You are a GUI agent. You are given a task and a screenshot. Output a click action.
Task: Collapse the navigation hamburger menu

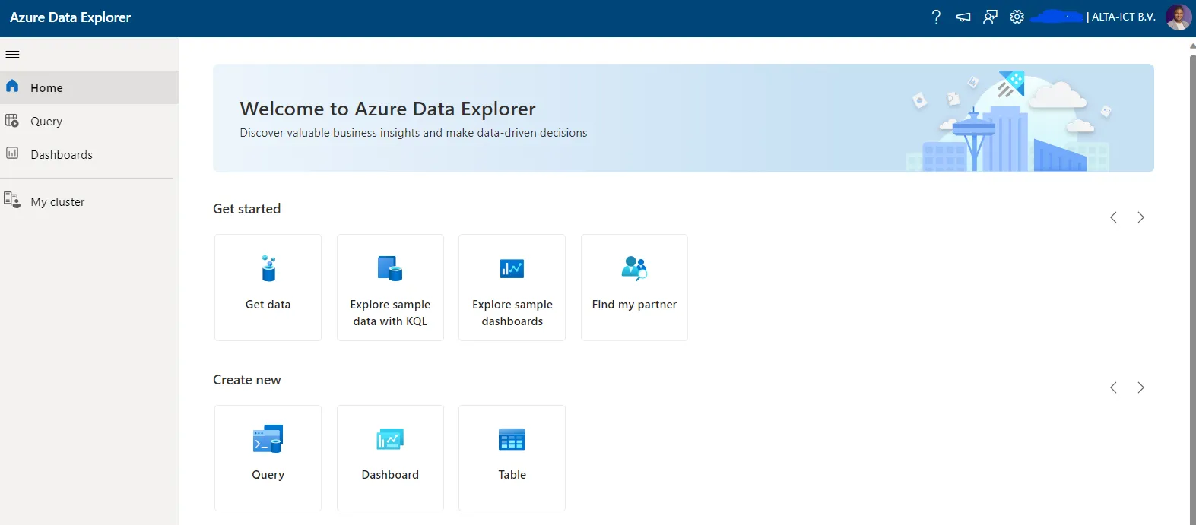pos(12,54)
